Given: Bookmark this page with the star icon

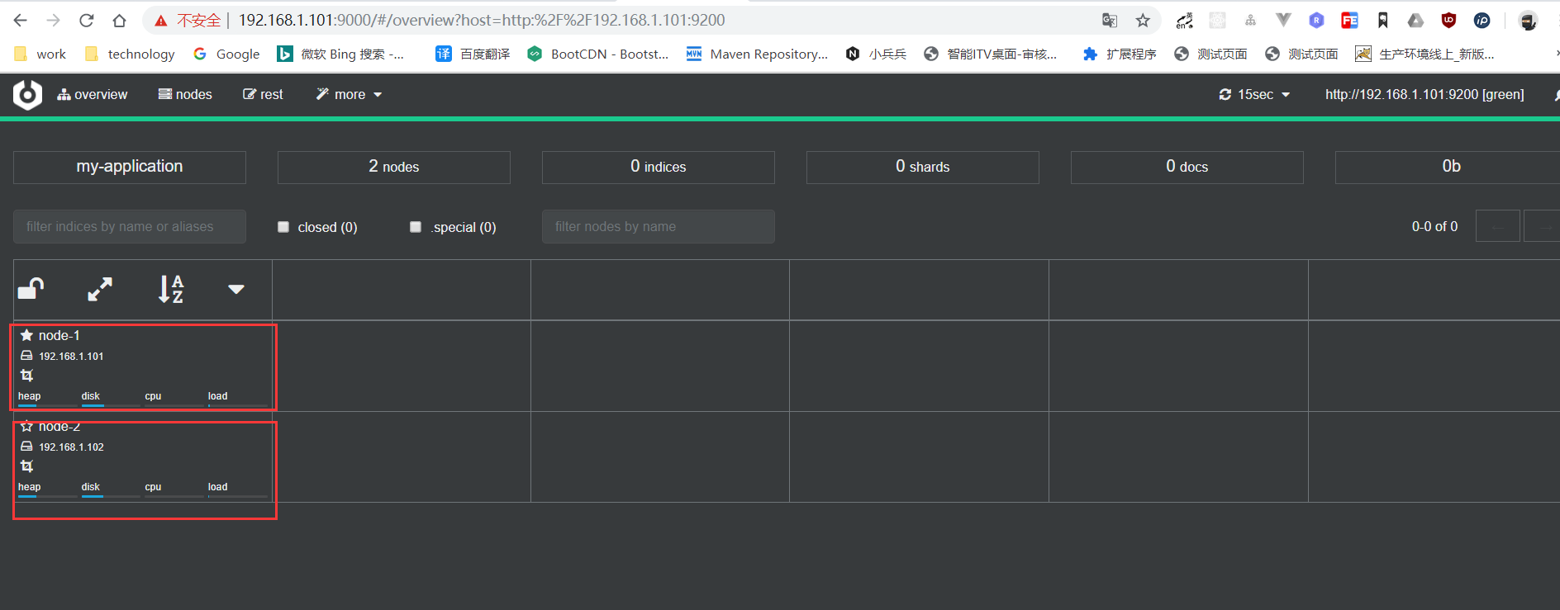Looking at the screenshot, I should 1143,21.
